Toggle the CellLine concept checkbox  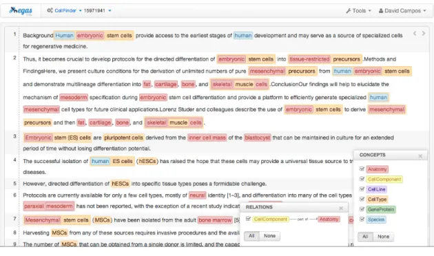pyautogui.click(x=362, y=189)
